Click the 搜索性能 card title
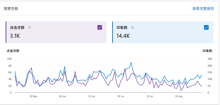Viewport: 220px width, 105px height. click(x=11, y=9)
